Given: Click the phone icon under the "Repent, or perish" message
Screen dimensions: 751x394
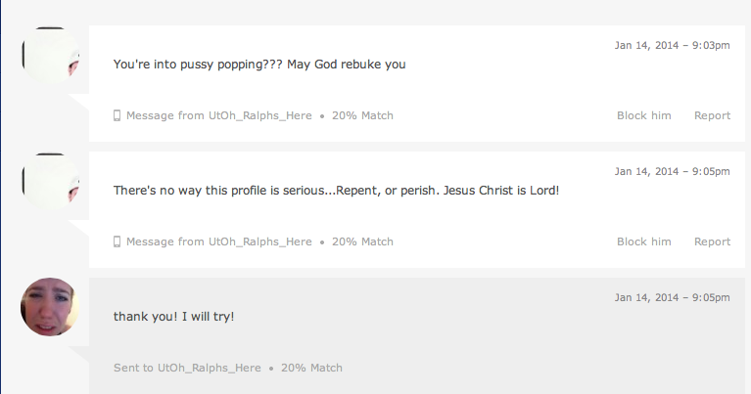Looking at the screenshot, I should 117,241.
